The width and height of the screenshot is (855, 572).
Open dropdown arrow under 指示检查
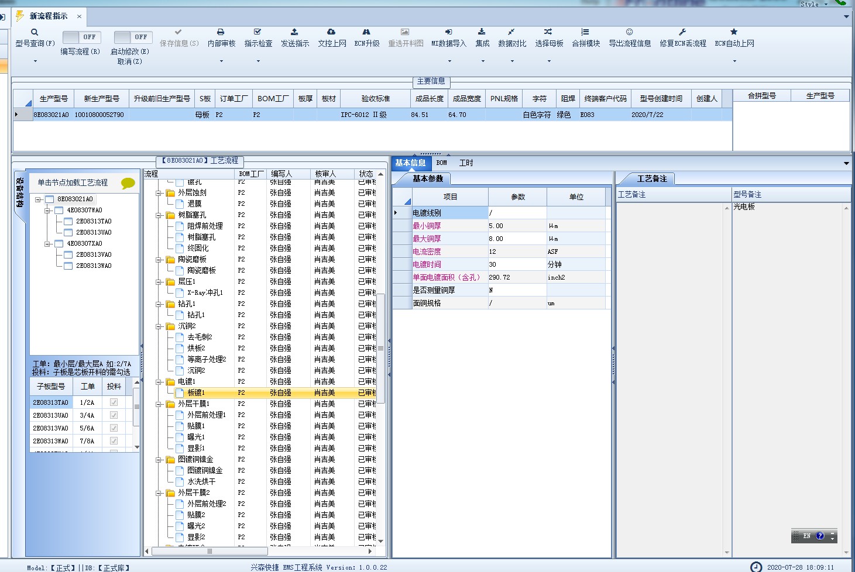(258, 61)
